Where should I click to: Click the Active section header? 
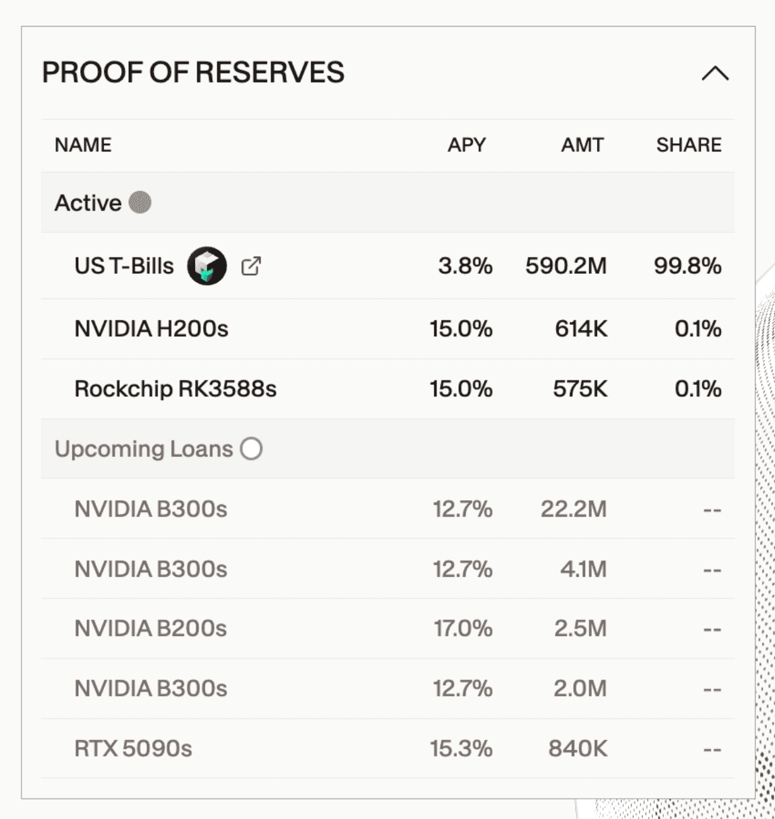coord(88,203)
